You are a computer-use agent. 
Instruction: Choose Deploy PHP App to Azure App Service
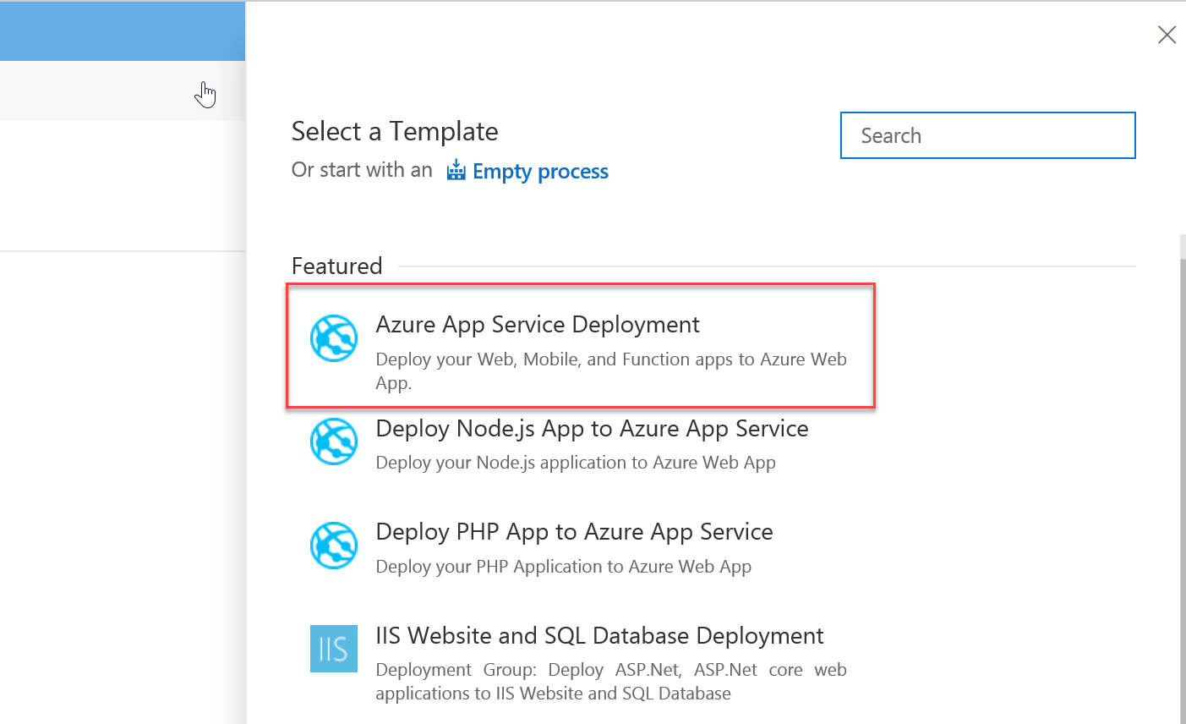tap(574, 532)
